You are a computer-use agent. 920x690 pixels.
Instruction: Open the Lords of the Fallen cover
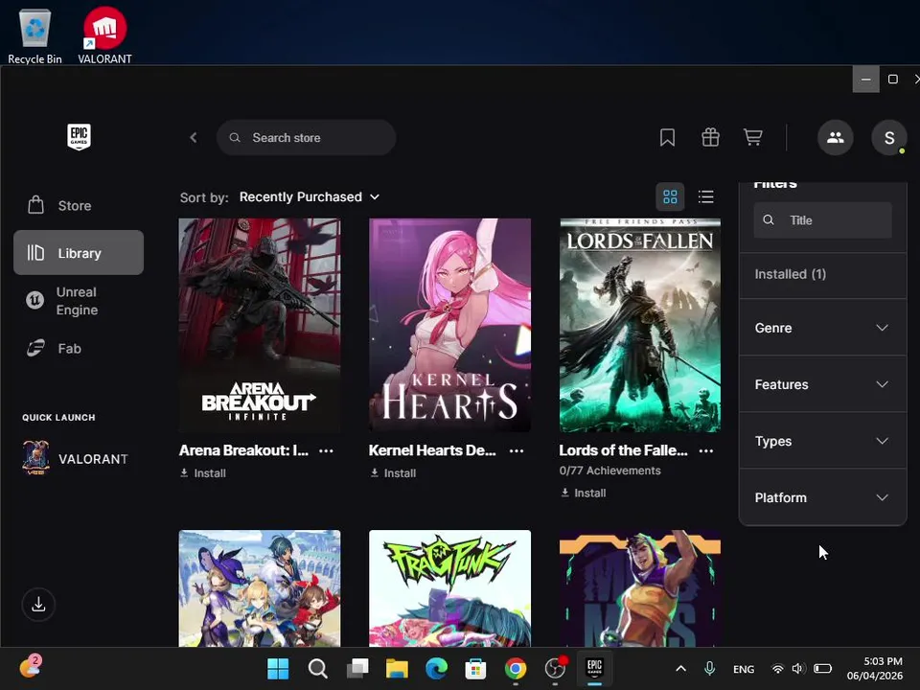coord(640,325)
